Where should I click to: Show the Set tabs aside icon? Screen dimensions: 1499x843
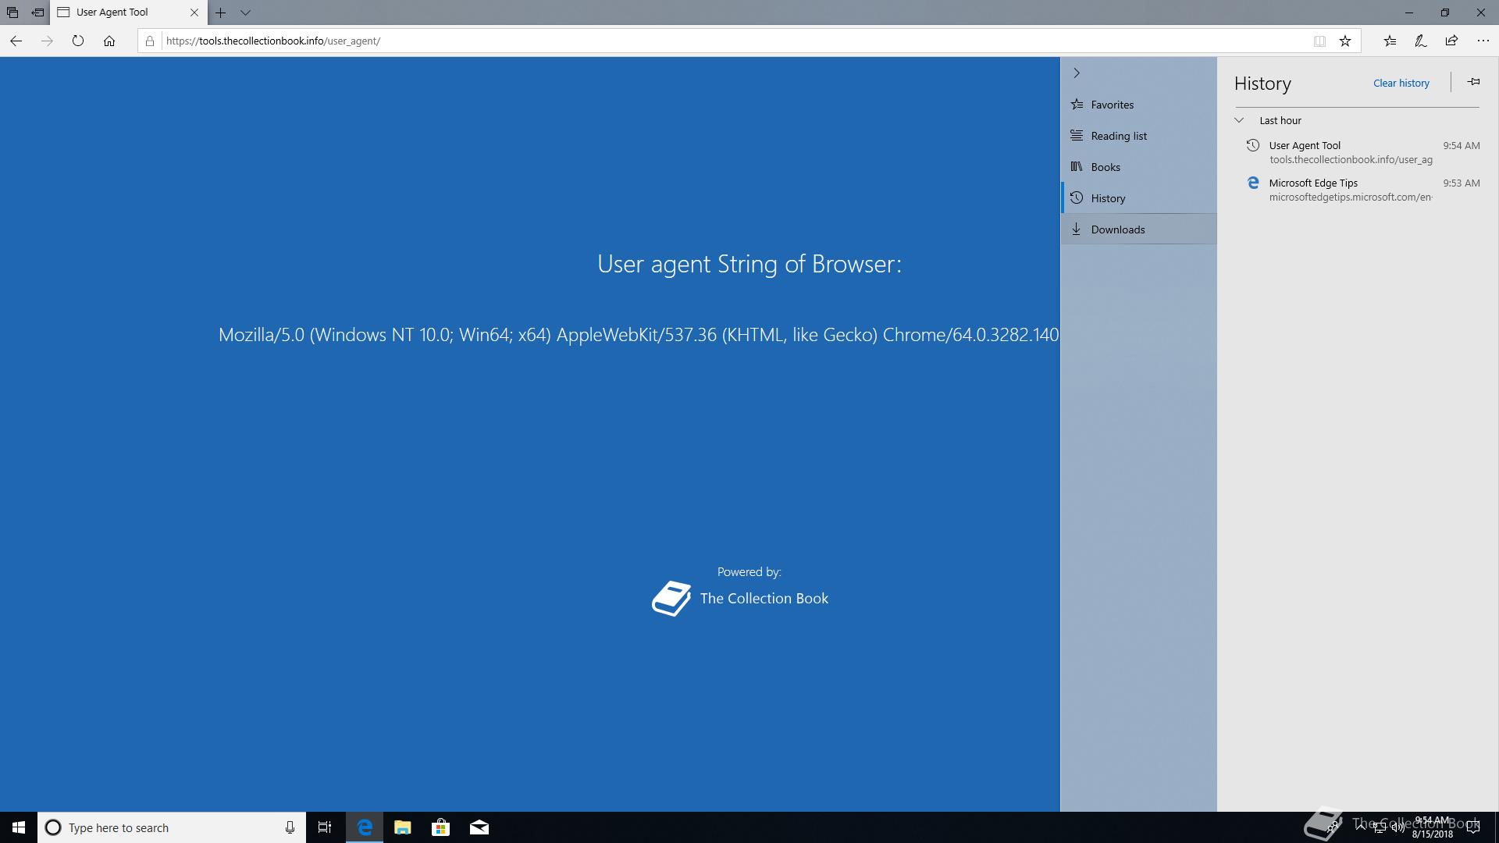point(37,12)
